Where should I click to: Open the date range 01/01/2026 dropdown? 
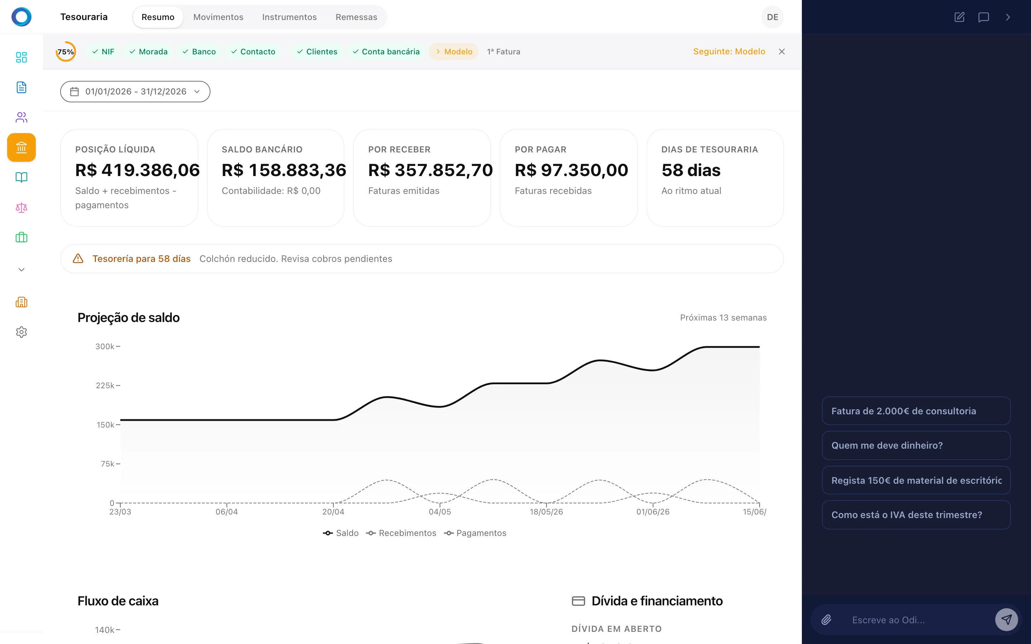(x=135, y=92)
